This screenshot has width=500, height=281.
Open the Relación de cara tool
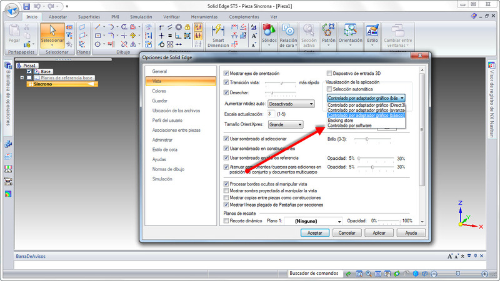[288, 36]
